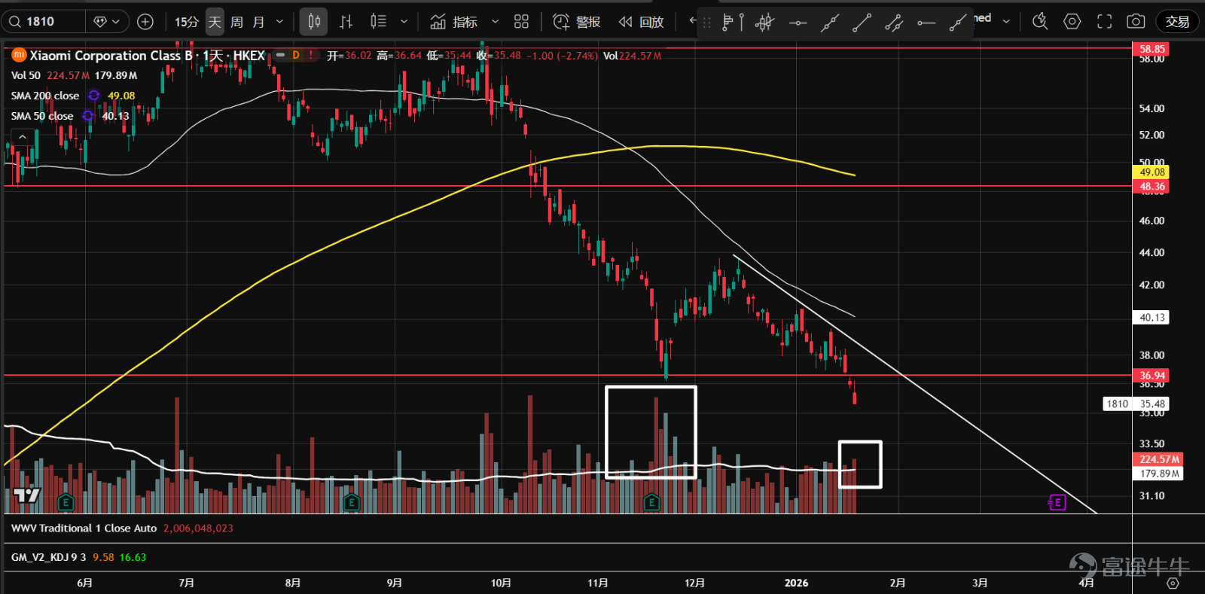
Task: Switch interval to 15分
Action: point(186,22)
